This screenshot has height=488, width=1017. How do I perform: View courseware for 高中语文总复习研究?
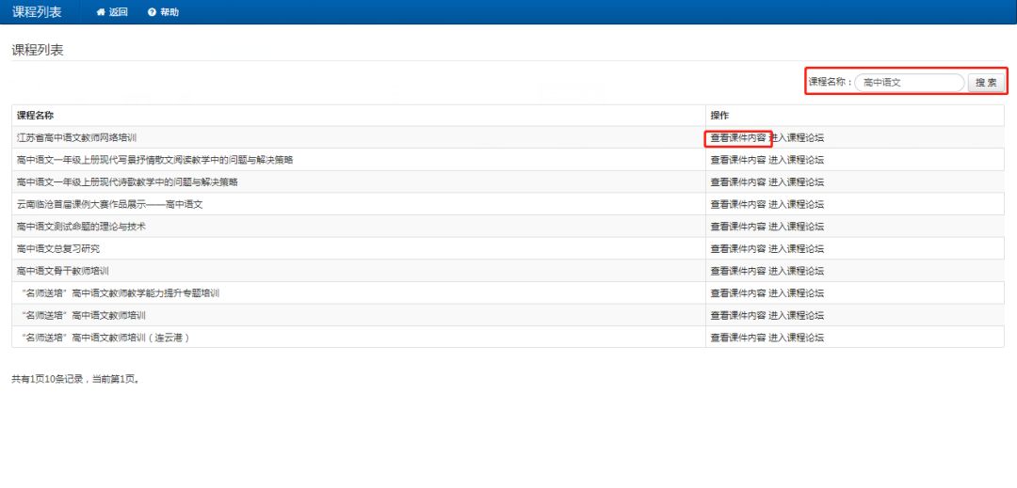coord(738,249)
